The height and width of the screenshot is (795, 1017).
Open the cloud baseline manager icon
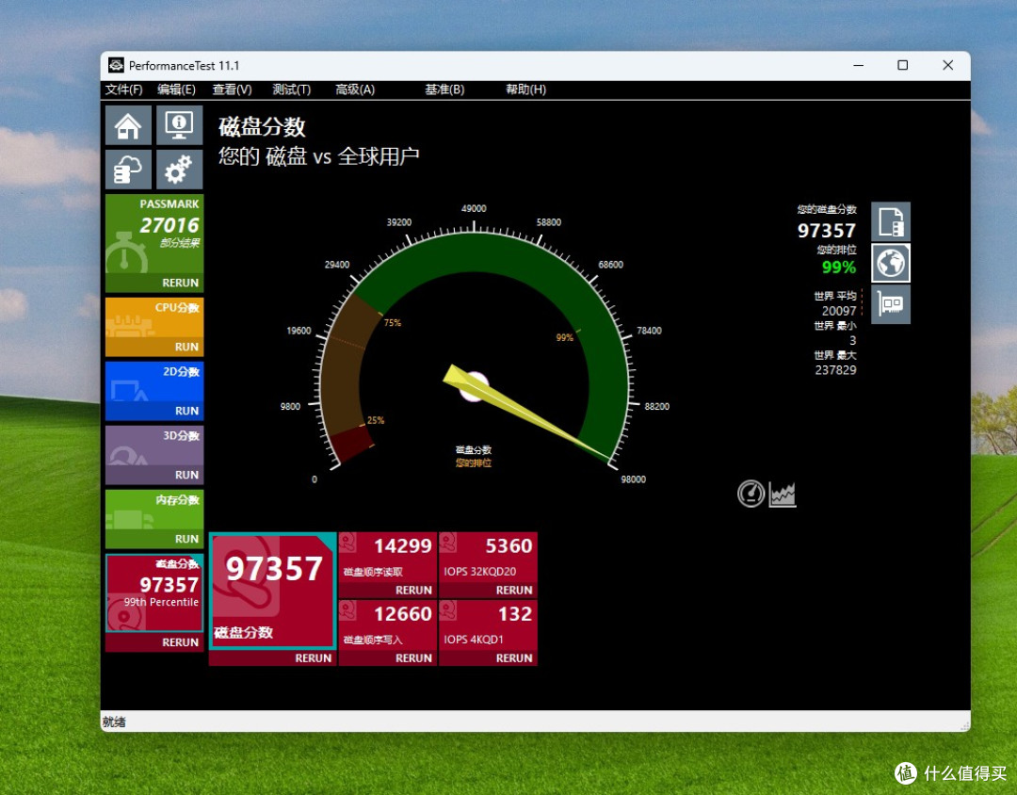click(128, 170)
